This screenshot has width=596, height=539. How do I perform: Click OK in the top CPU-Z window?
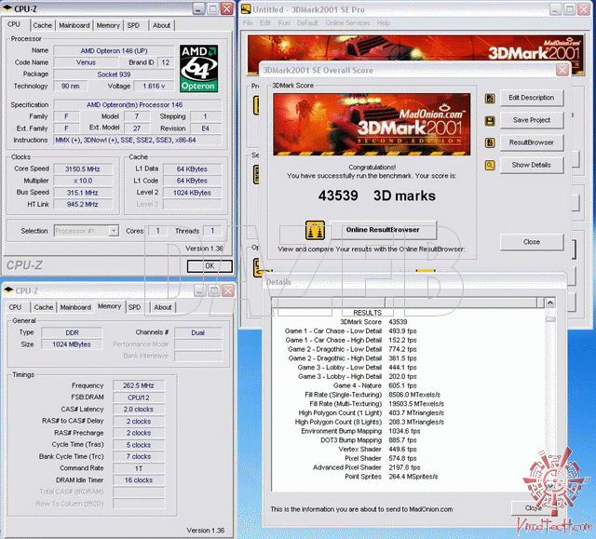(210, 266)
